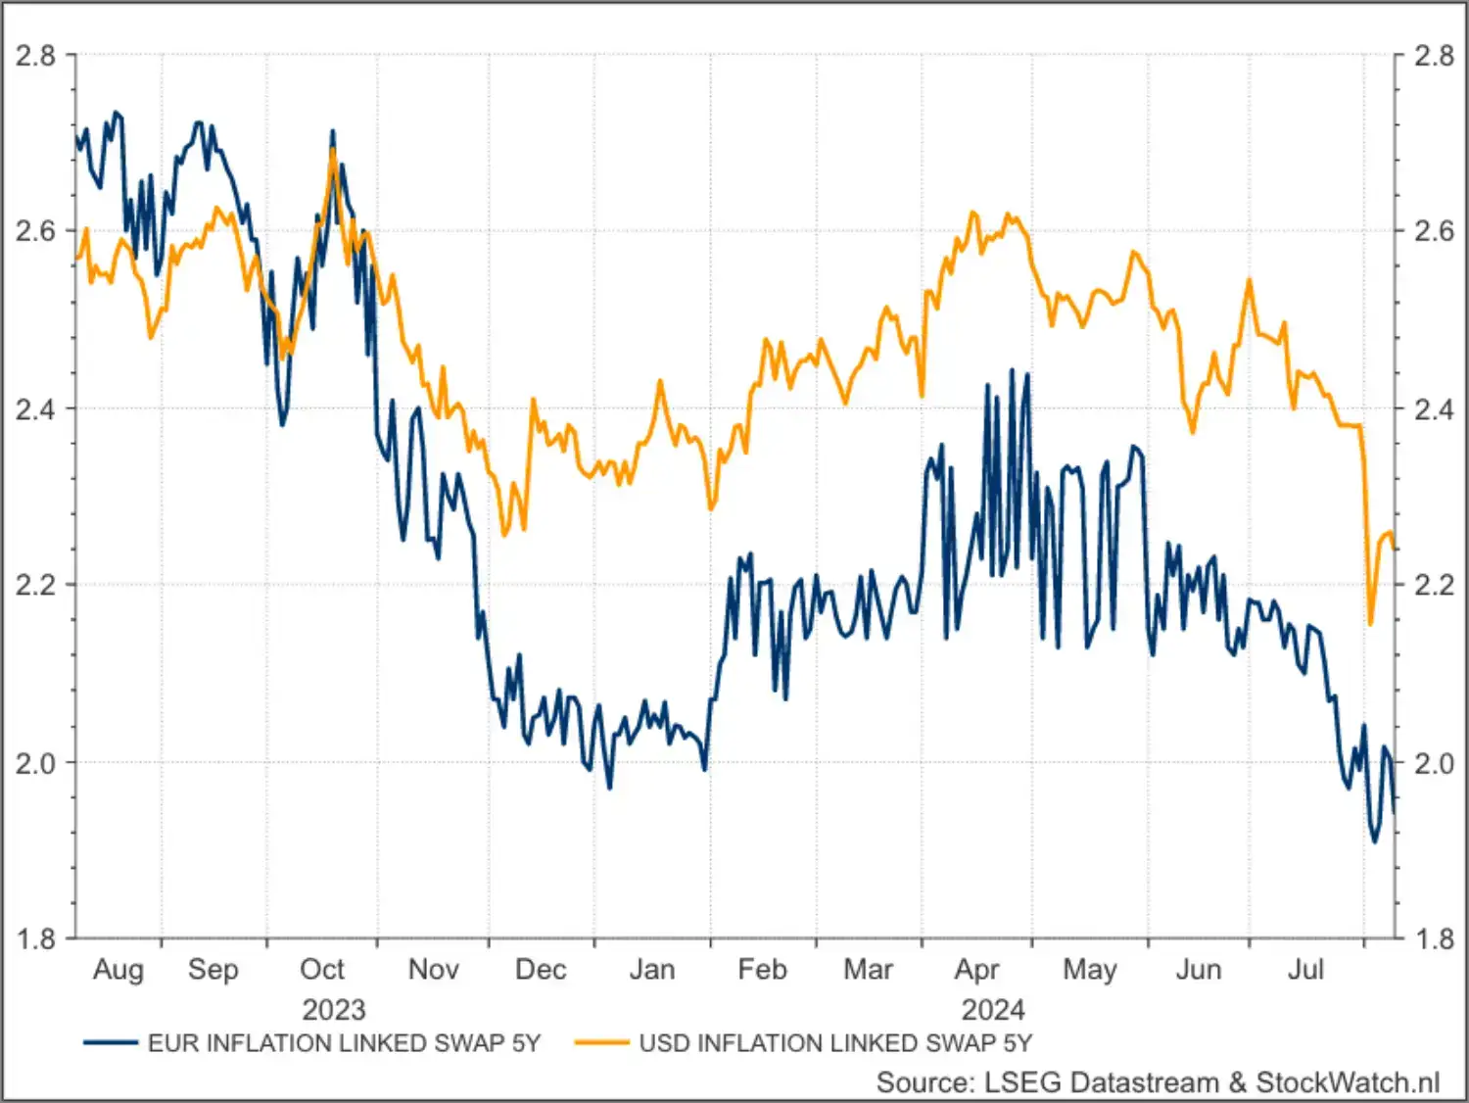Click the Source: LSEG Datastream & StockWatch.nl text
1469x1103 pixels.
click(x=1158, y=1082)
